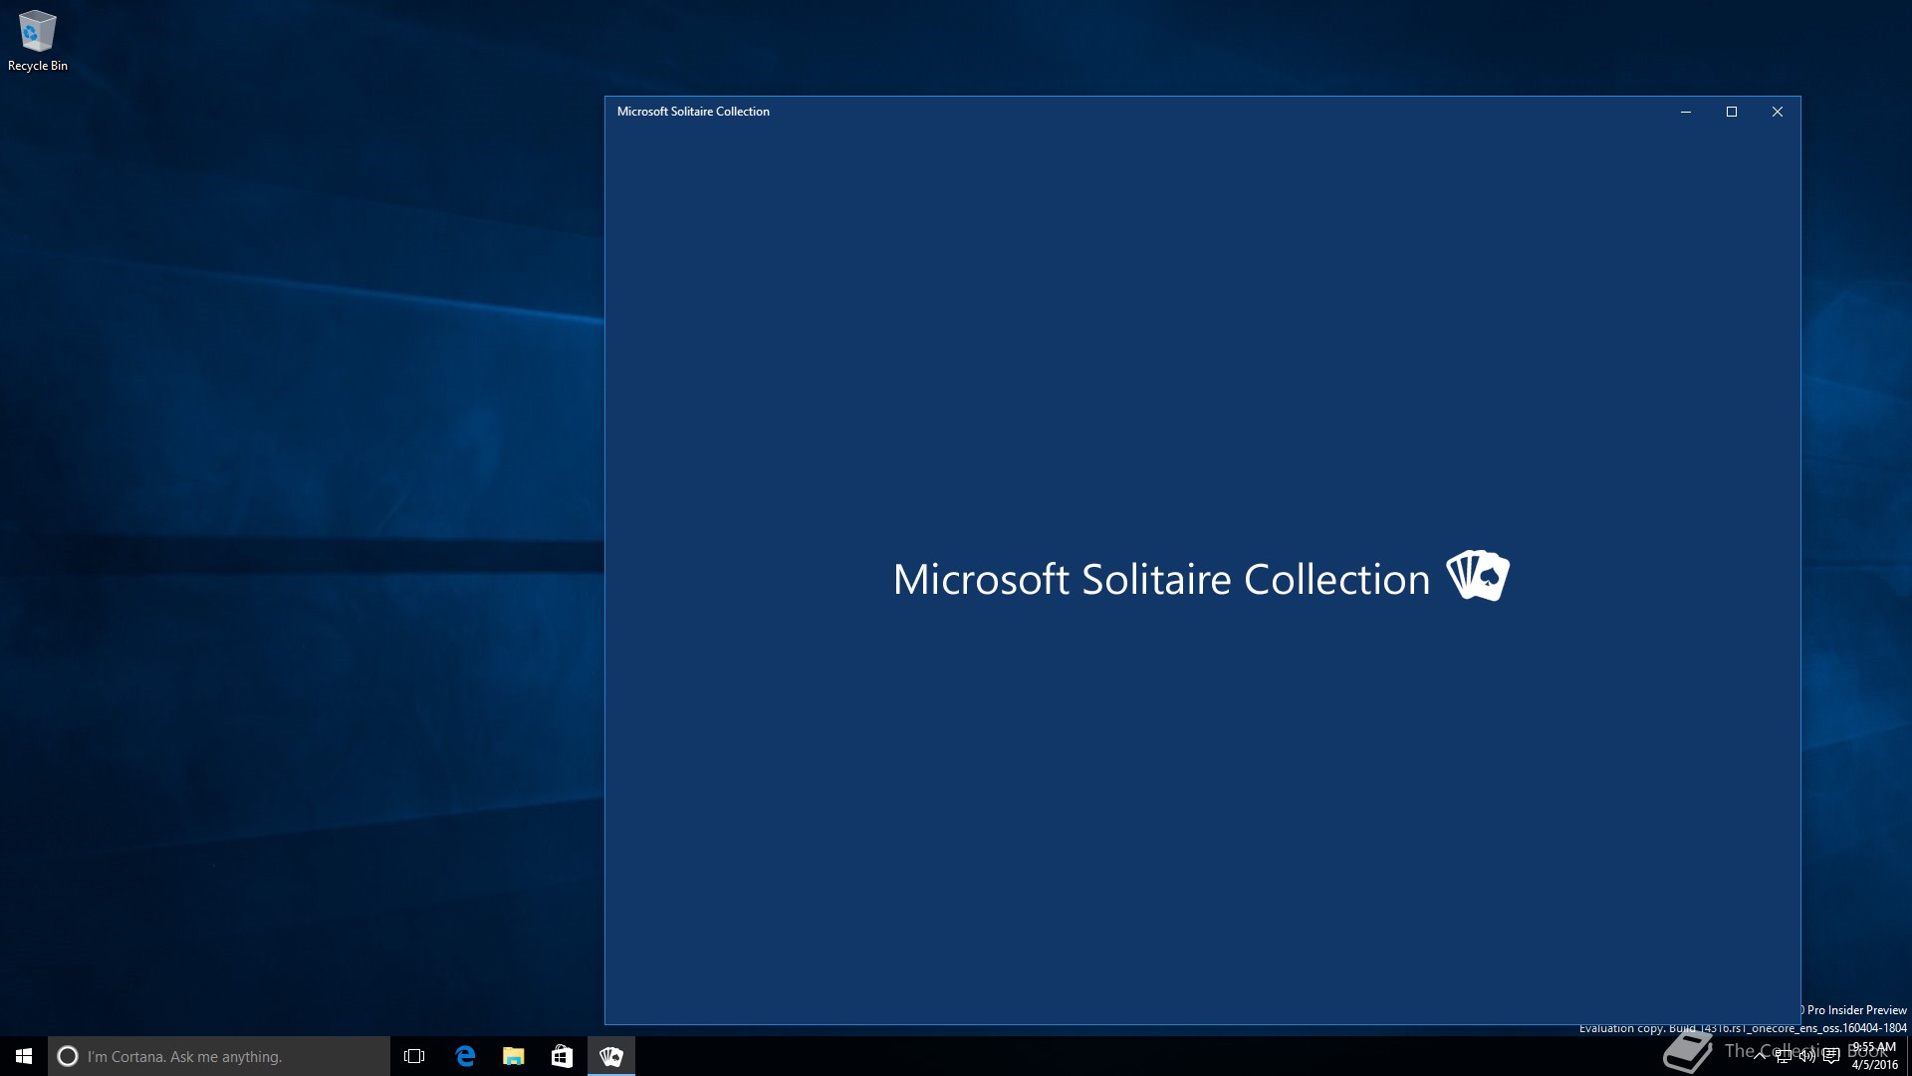Expand the hidden system tray icons
Screen dimensions: 1912x1076
pyautogui.click(x=1760, y=1056)
